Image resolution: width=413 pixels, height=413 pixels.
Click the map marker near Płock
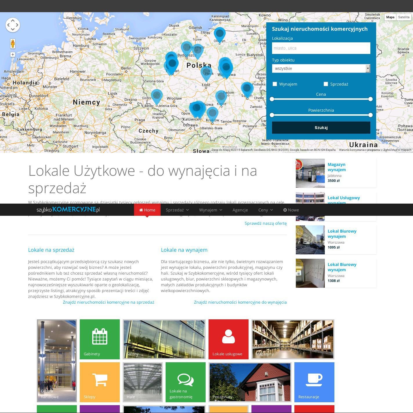(x=206, y=73)
